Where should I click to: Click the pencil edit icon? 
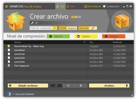point(32,23)
